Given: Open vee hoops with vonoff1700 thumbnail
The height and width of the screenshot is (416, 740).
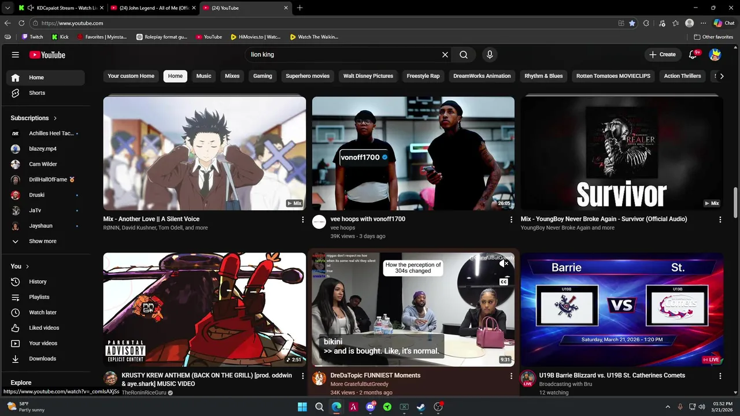Looking at the screenshot, I should 413,153.
